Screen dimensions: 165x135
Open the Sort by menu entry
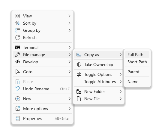[x=42, y=23]
